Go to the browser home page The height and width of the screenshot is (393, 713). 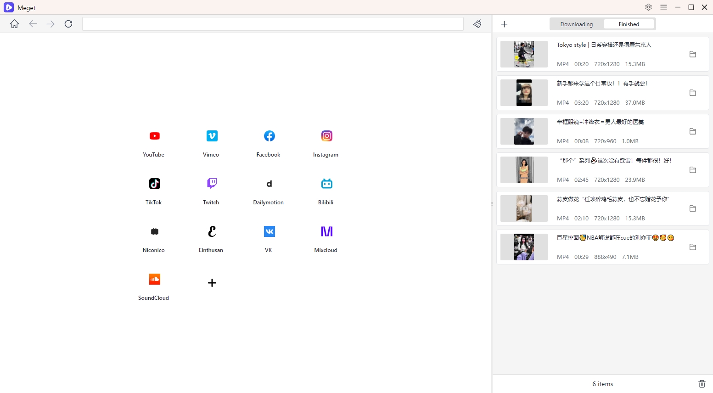pos(15,24)
